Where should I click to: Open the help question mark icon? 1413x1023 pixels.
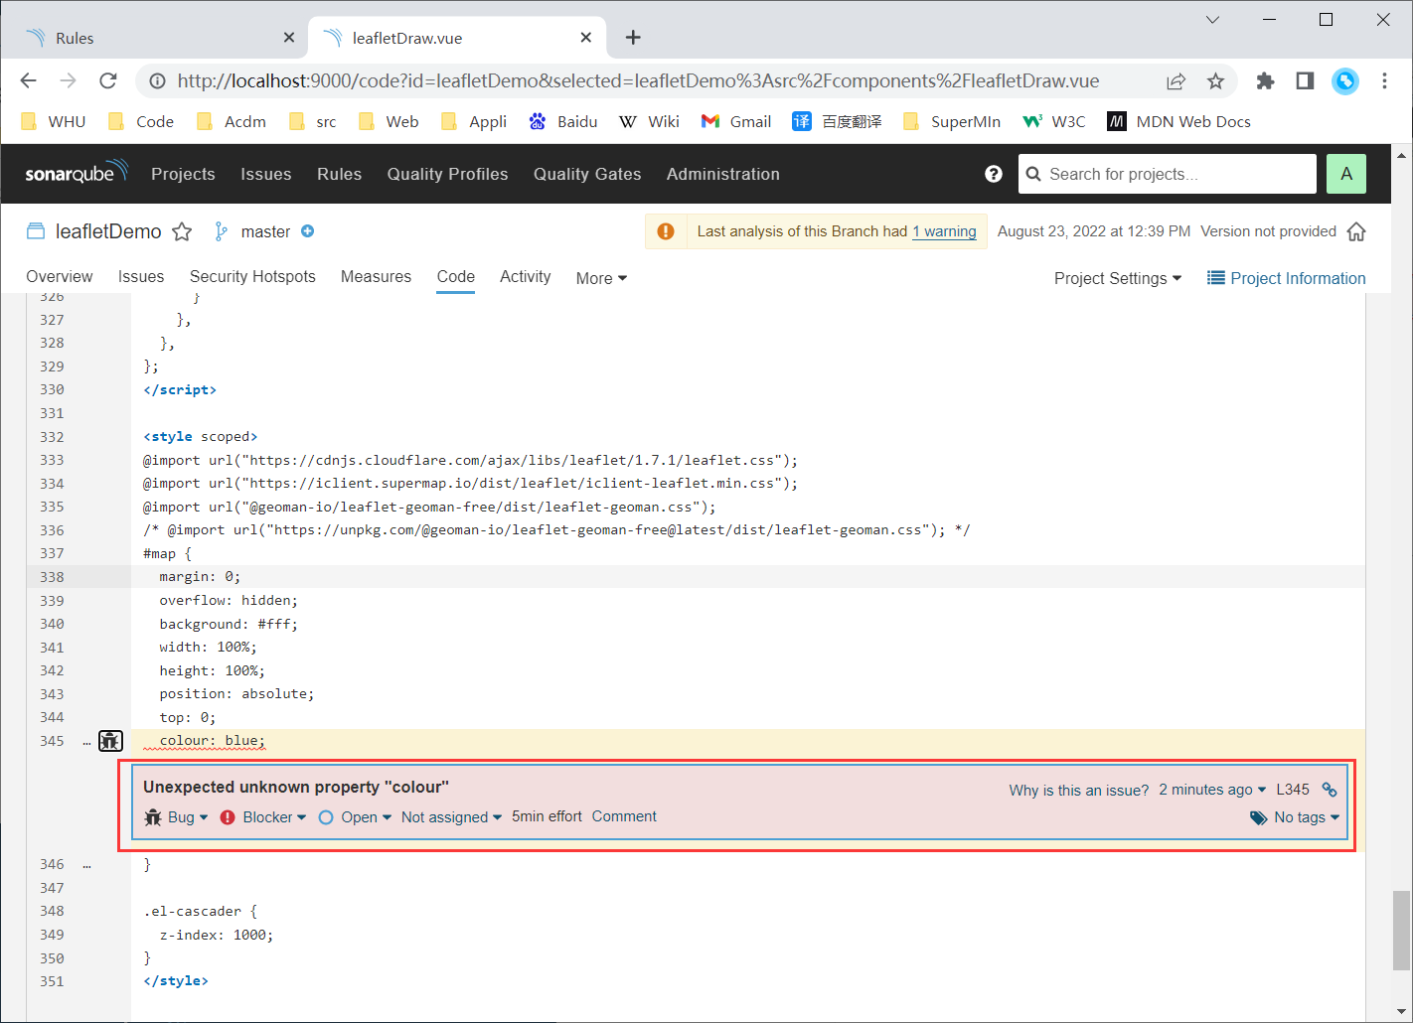tap(993, 174)
